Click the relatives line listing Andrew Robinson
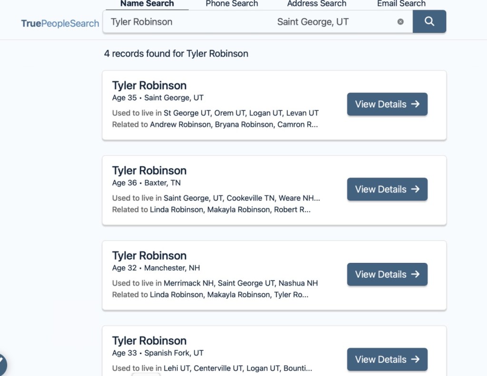Image resolution: width=487 pixels, height=376 pixels. point(215,125)
